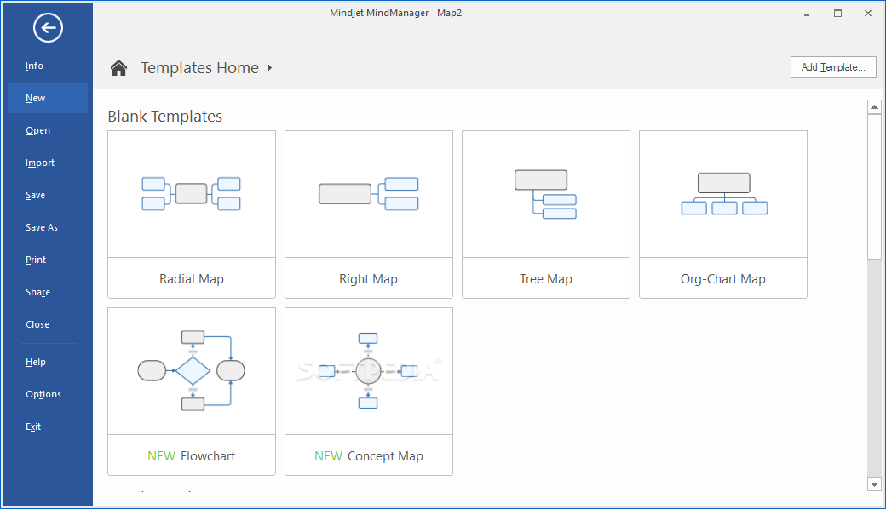Screen dimensions: 886x509
Task: Select the Radial Map diagram thumbnail
Action: [192, 194]
